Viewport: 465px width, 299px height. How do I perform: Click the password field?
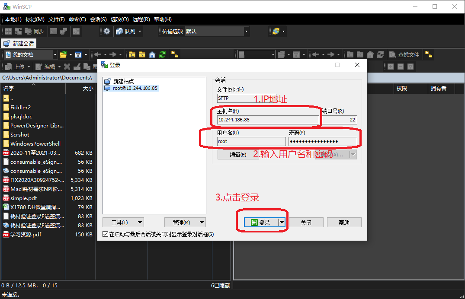pyautogui.click(x=323, y=141)
